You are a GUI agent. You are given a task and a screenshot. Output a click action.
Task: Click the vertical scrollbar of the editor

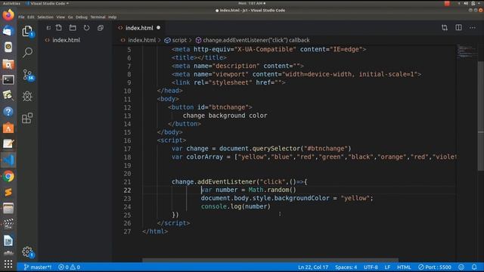pos(481,116)
